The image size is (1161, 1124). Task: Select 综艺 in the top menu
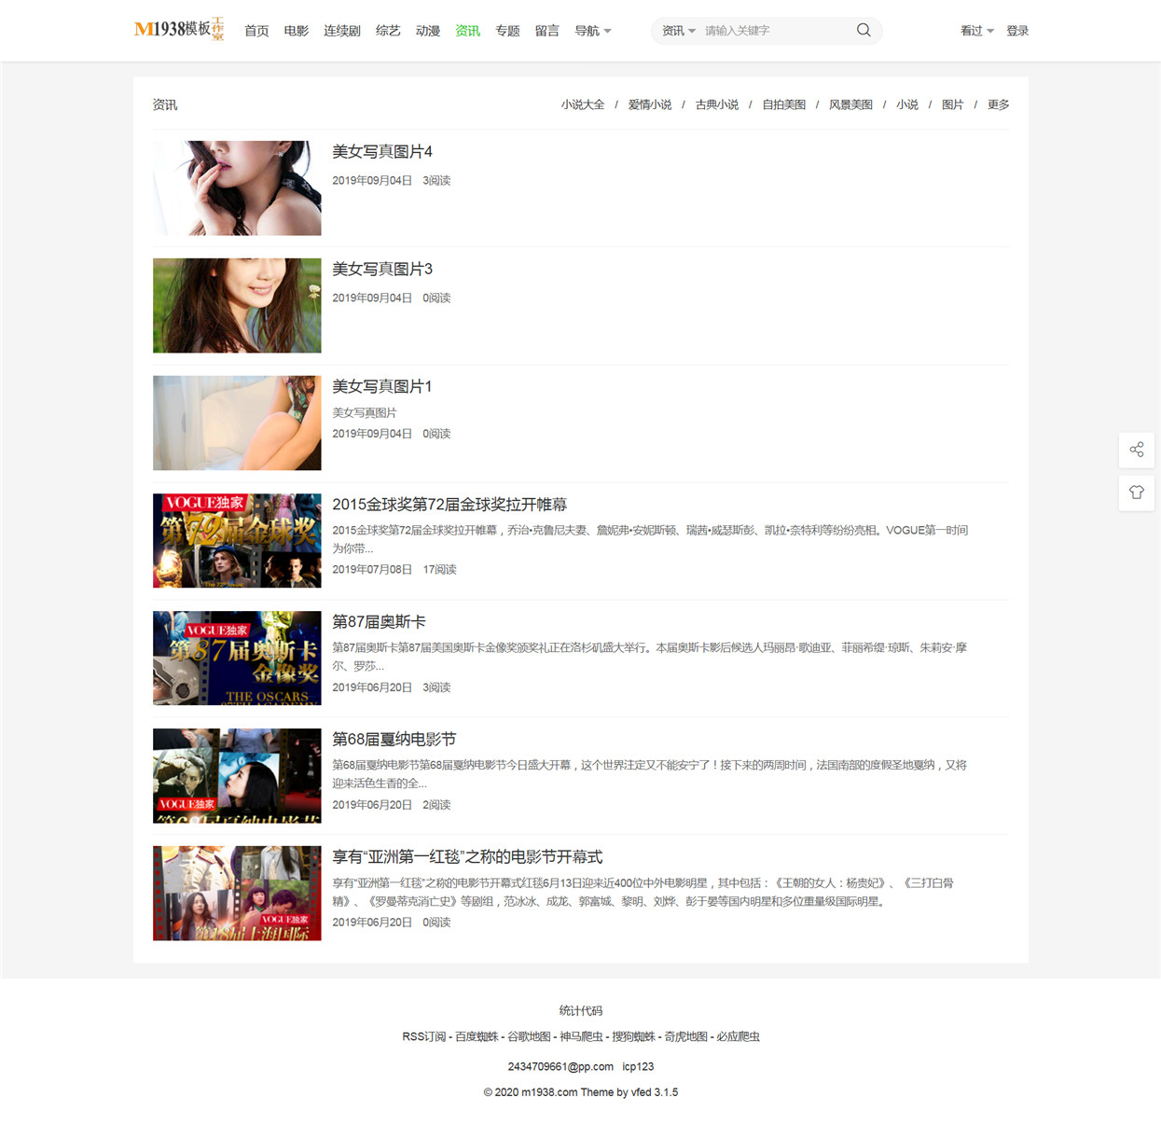click(x=388, y=31)
